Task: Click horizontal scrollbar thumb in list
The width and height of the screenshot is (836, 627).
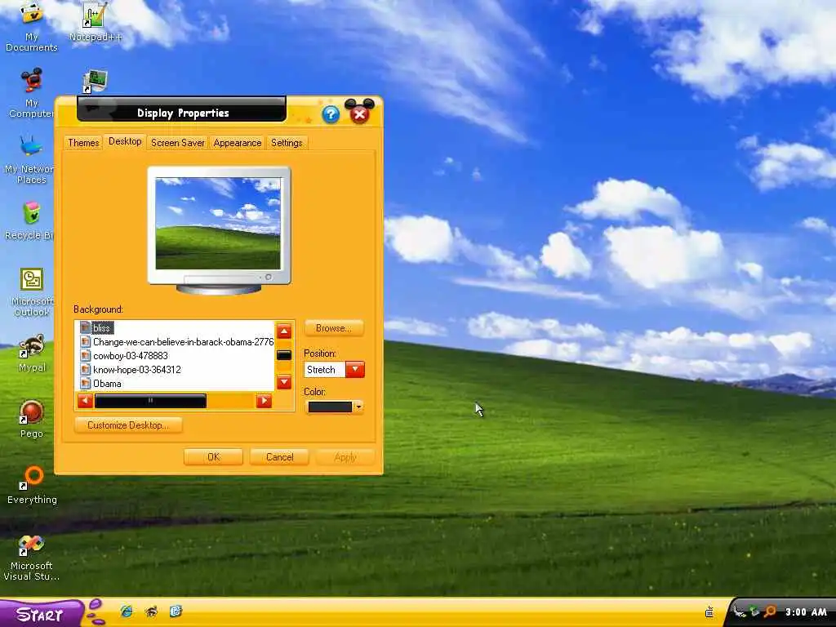Action: (x=150, y=401)
